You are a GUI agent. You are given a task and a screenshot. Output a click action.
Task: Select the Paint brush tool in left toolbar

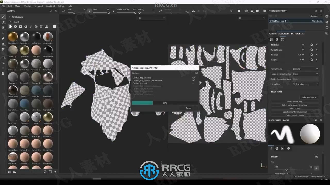tap(3, 17)
